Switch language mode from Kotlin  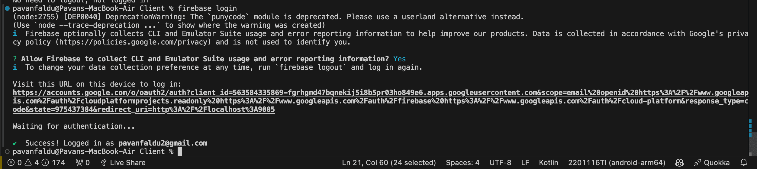point(549,163)
